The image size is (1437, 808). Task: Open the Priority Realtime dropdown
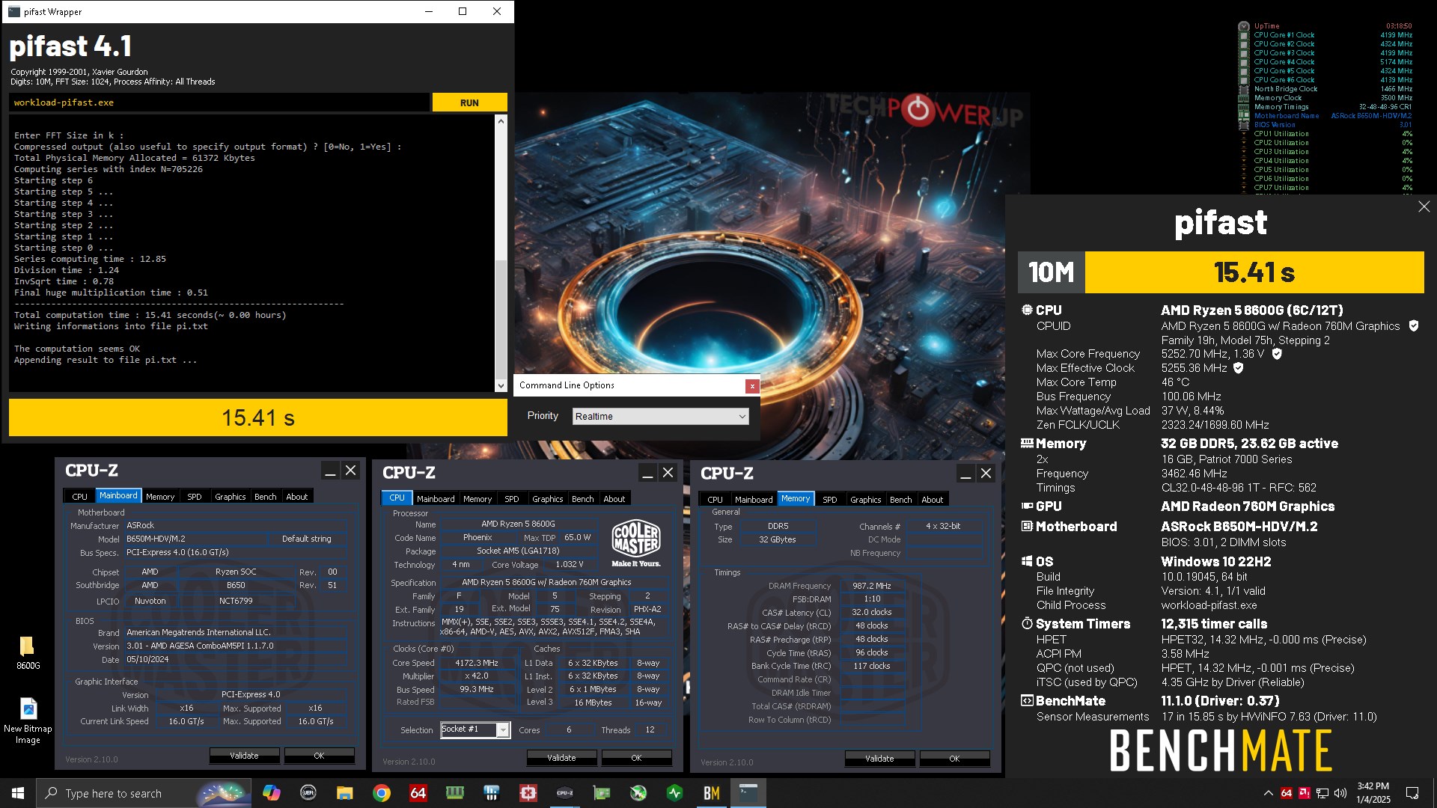[660, 416]
